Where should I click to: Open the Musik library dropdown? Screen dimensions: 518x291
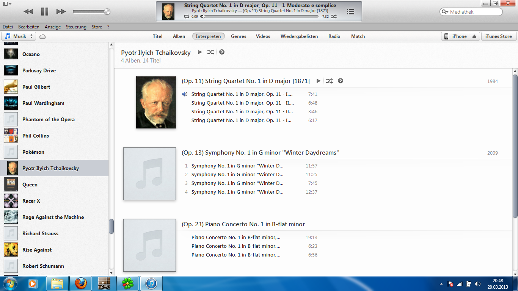tap(19, 36)
